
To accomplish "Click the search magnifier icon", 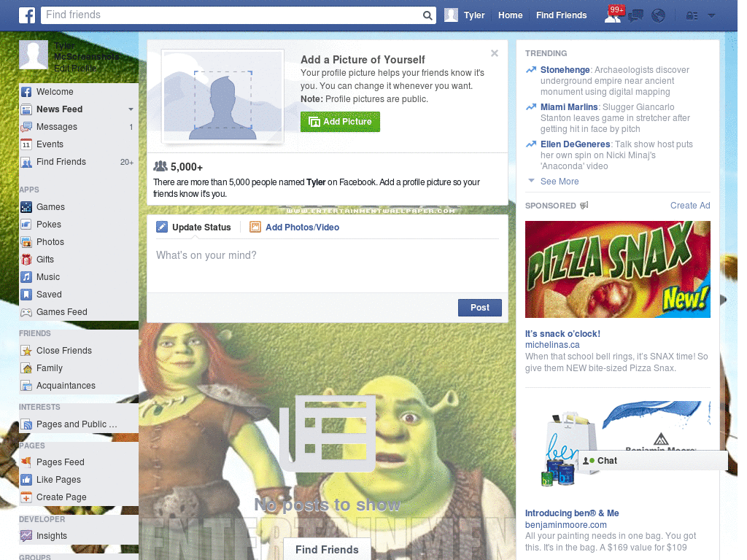I will tap(427, 15).
